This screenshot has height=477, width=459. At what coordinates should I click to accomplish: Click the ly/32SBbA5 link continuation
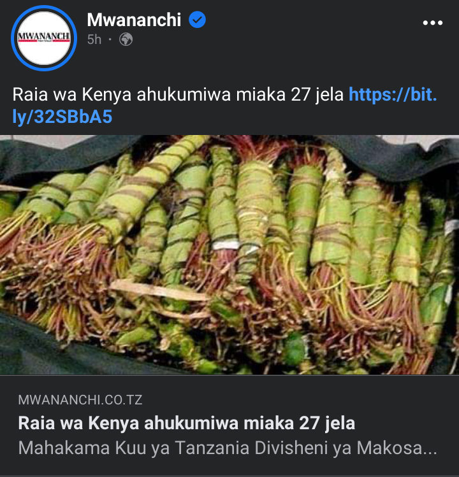click(62, 117)
